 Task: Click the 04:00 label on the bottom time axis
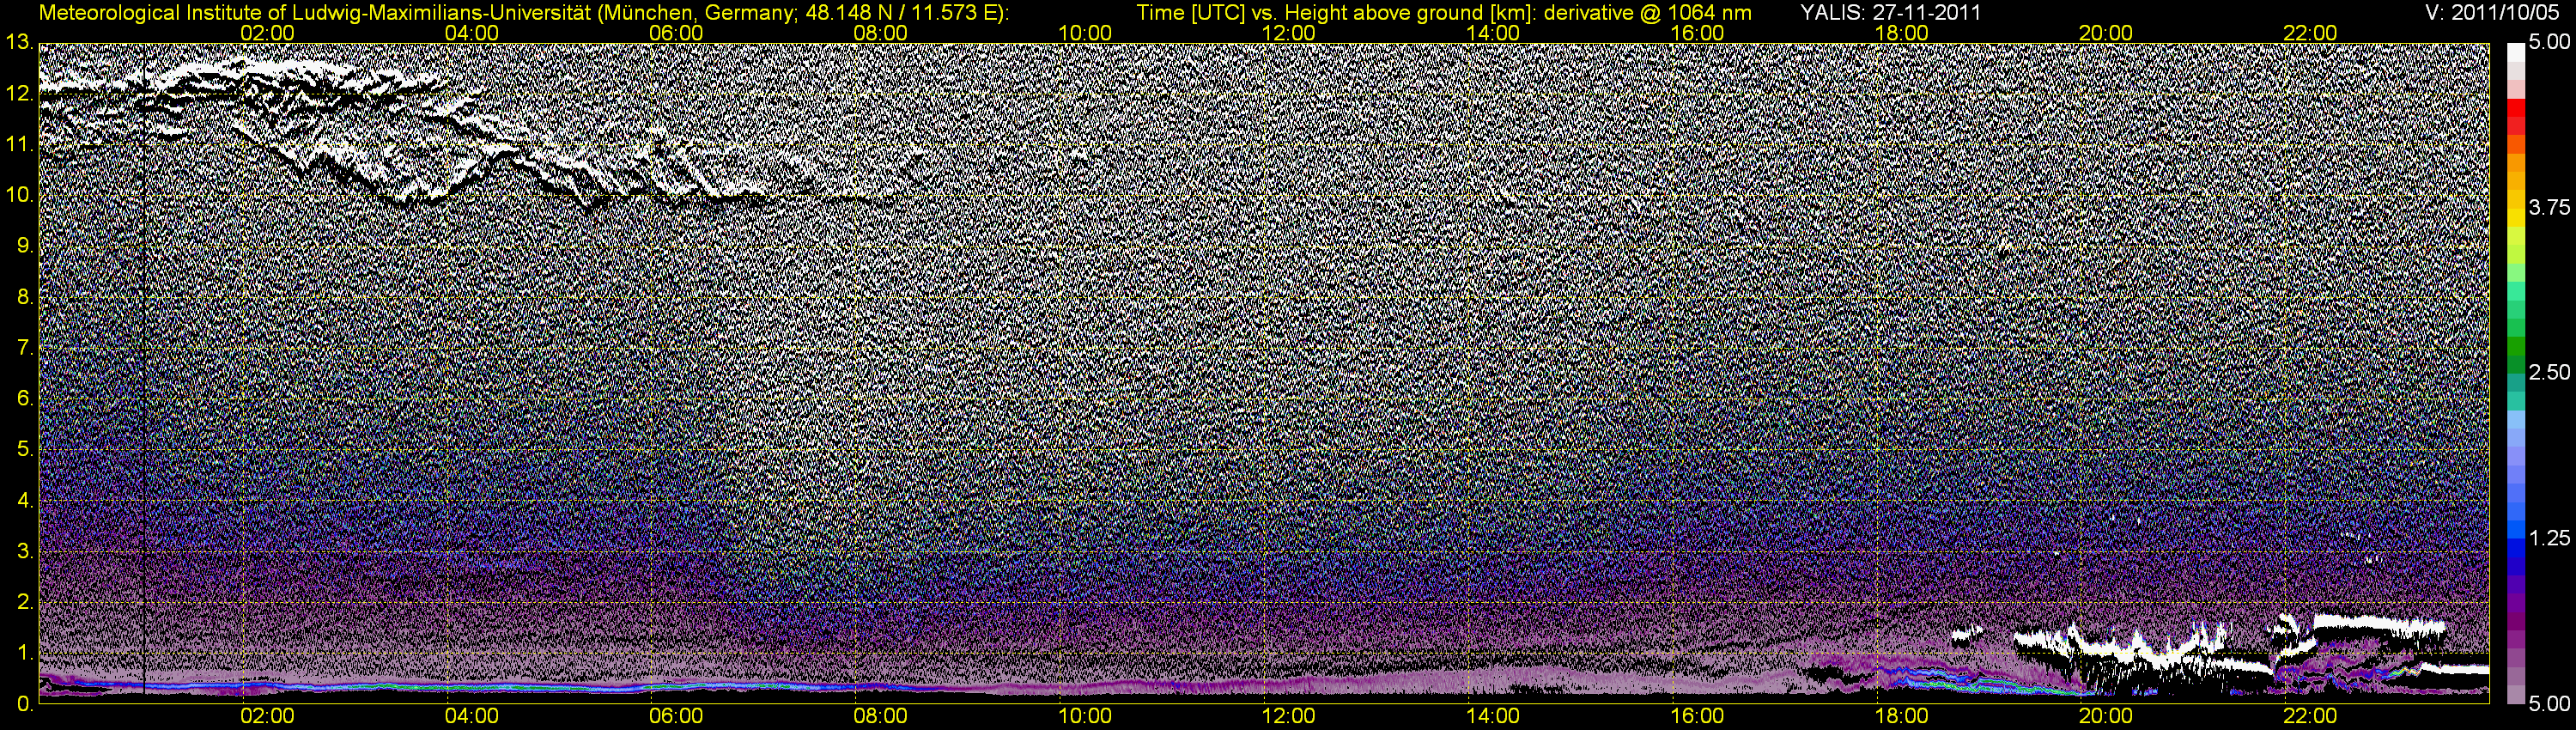(x=472, y=716)
